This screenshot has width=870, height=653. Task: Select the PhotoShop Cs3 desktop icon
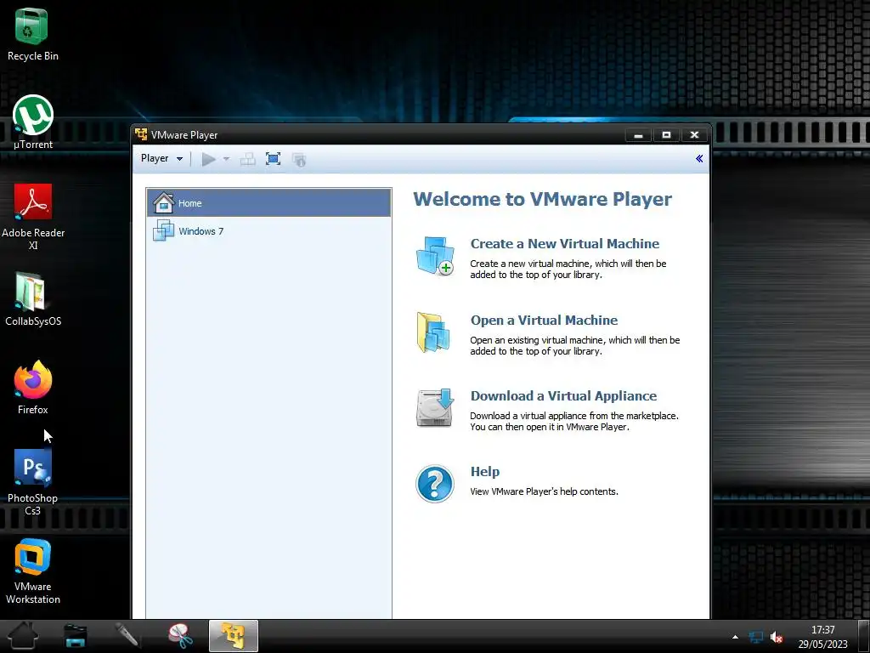pos(33,482)
